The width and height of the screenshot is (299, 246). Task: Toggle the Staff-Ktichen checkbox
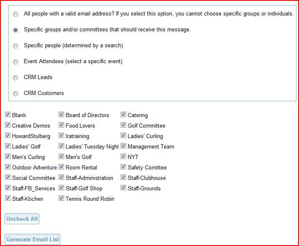tap(8, 198)
